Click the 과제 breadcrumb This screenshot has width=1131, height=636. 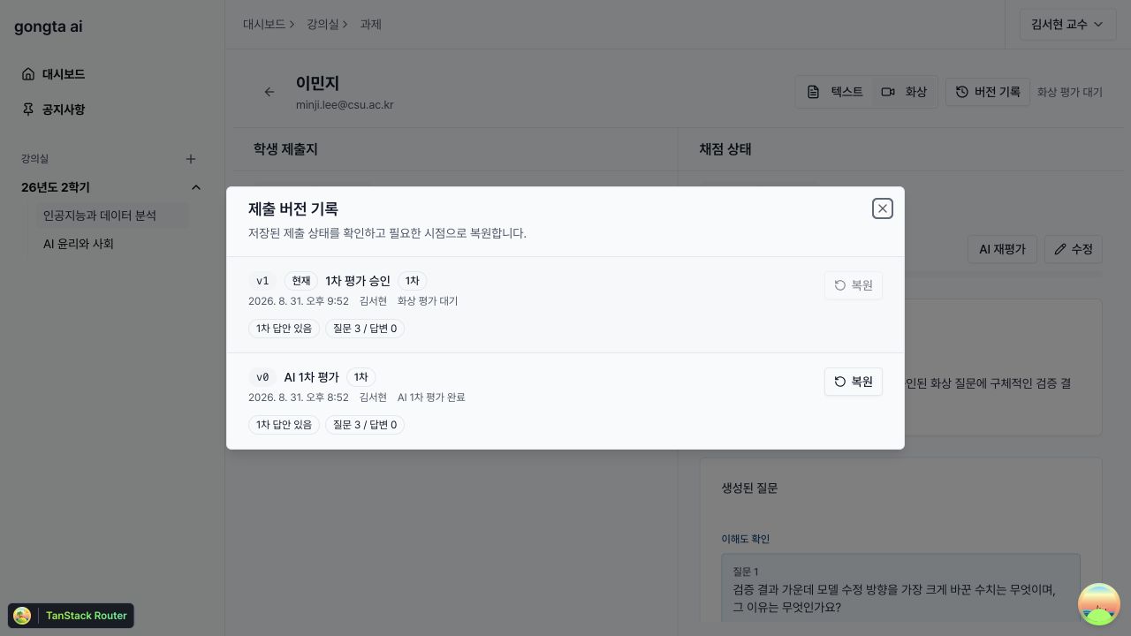[x=370, y=25]
